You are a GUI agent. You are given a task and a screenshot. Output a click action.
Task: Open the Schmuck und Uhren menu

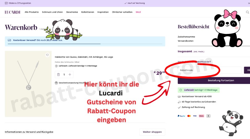52,12
